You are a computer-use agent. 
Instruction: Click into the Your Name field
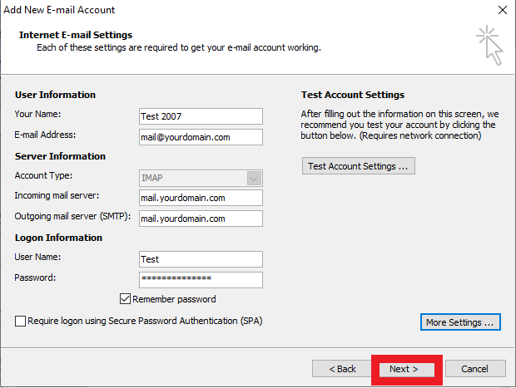pos(201,116)
